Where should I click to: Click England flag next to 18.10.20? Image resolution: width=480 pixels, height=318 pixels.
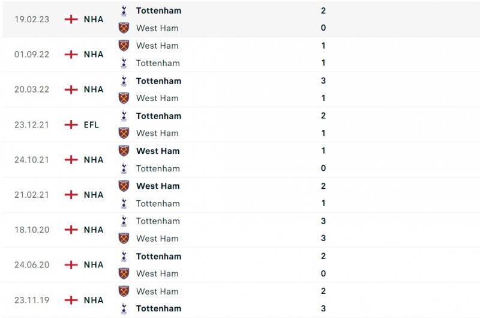tap(71, 230)
